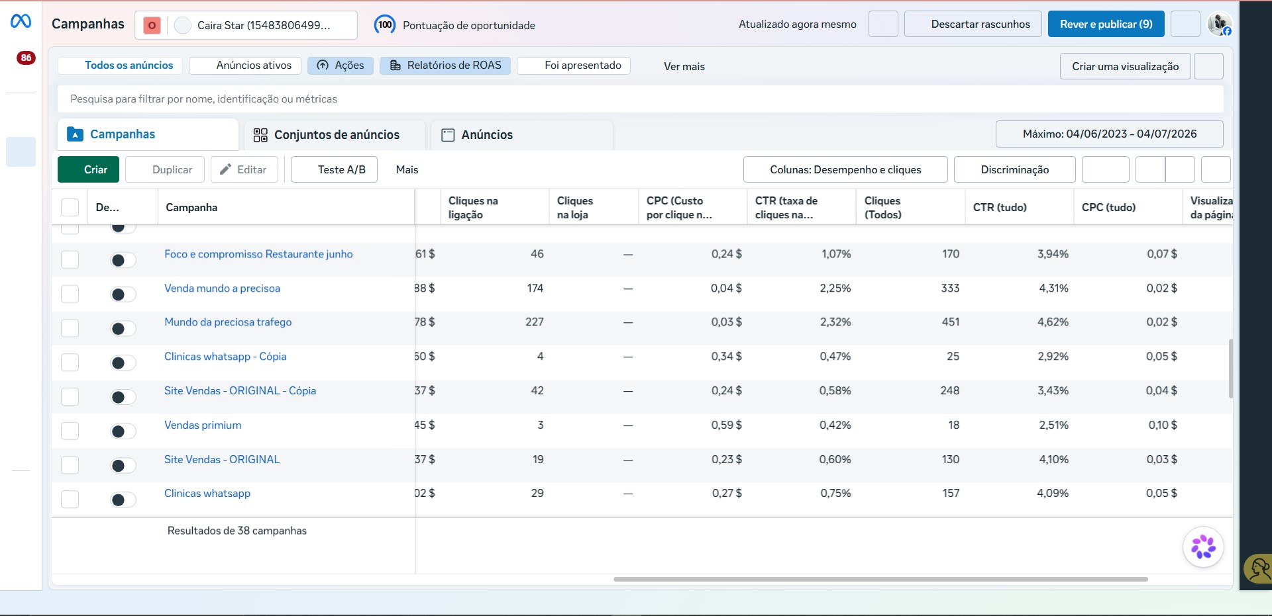Sort by Cliques na ligação column header
1272x616 pixels.
494,207
